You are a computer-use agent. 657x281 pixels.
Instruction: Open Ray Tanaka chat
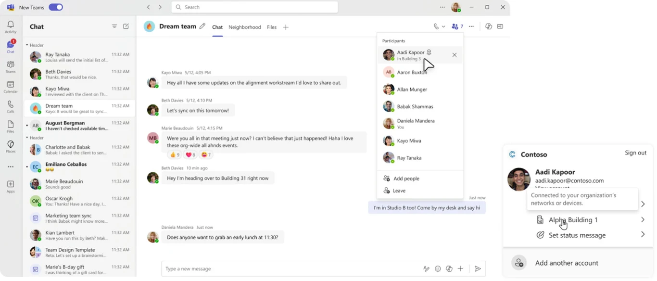[x=80, y=57]
